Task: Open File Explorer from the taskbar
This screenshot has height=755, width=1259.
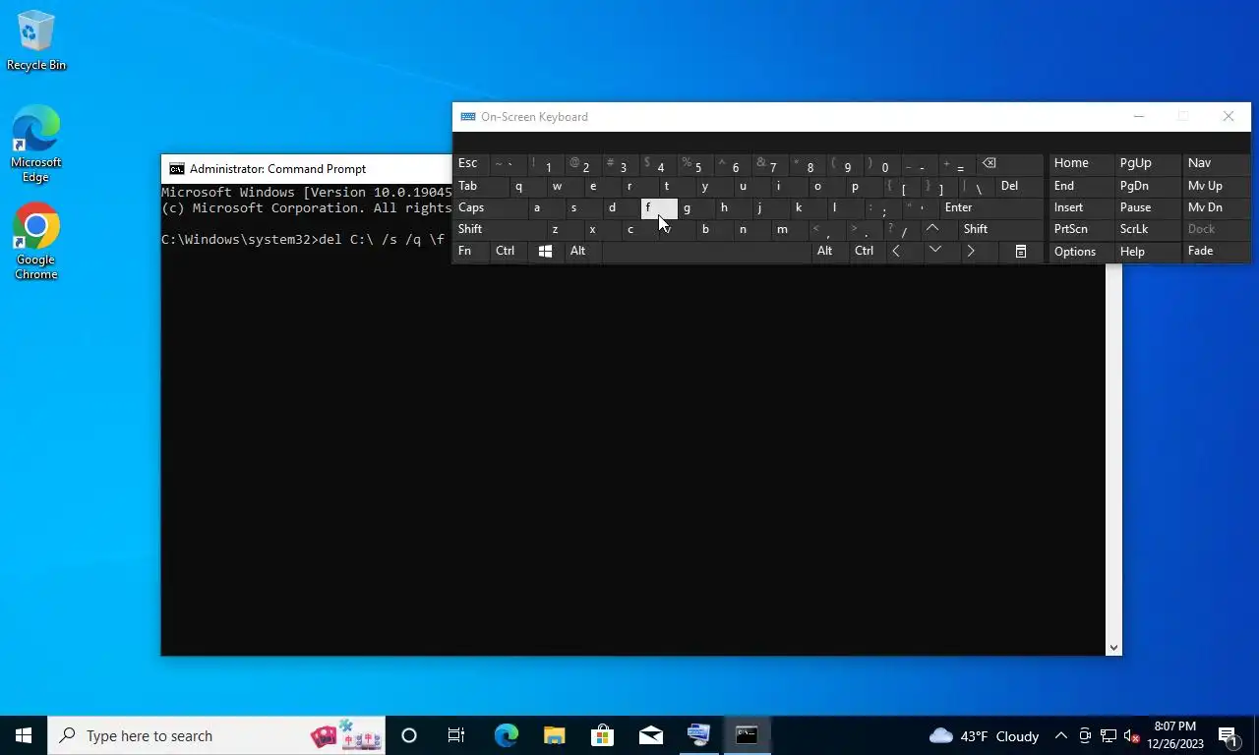Action: coord(554,735)
